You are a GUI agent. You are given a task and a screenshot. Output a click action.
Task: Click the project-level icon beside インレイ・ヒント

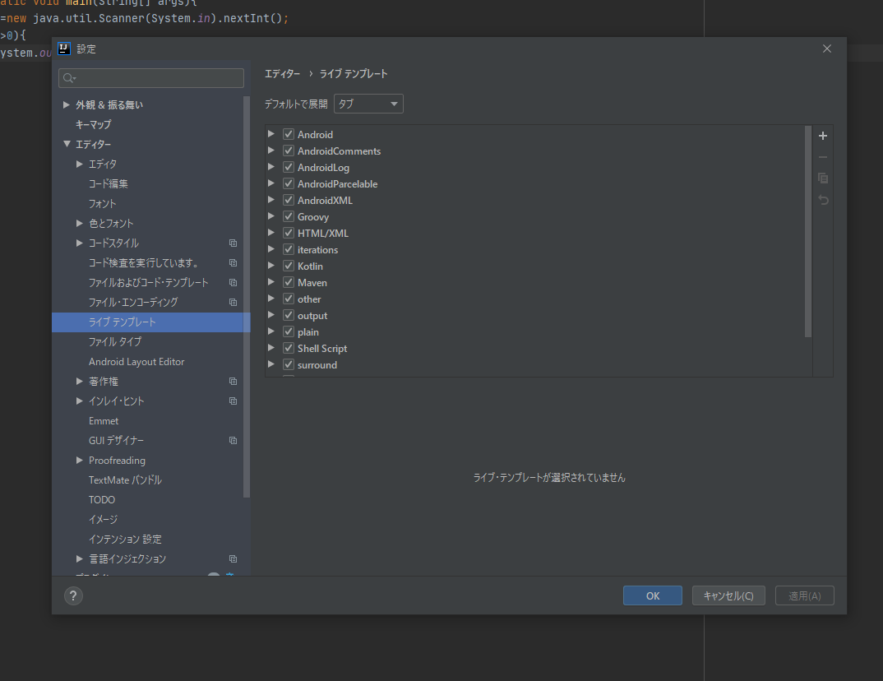click(x=233, y=401)
